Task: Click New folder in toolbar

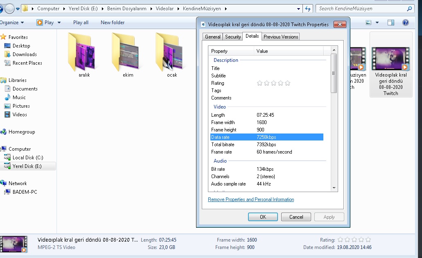Action: click(113, 23)
